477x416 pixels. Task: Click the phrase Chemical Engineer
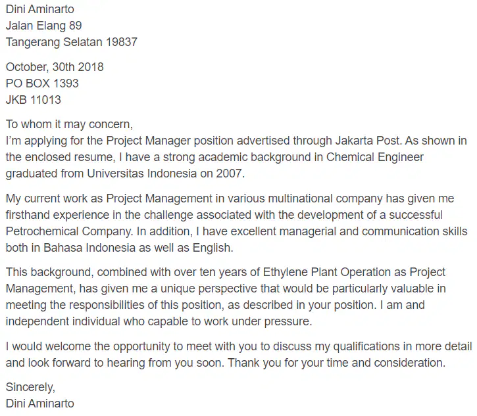tap(375, 157)
